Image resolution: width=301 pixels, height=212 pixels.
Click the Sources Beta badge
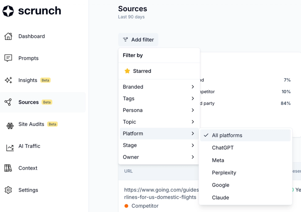point(47,102)
